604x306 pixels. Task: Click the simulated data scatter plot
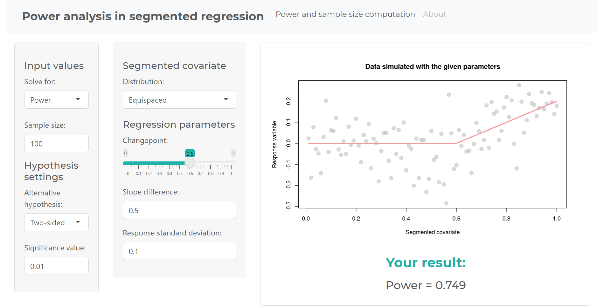tap(432, 144)
